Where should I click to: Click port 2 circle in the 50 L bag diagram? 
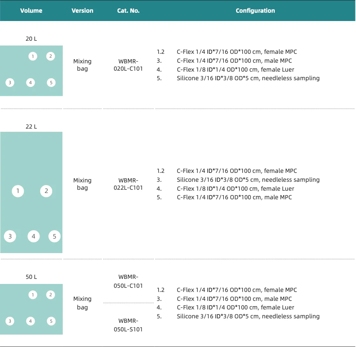[x=51, y=294]
